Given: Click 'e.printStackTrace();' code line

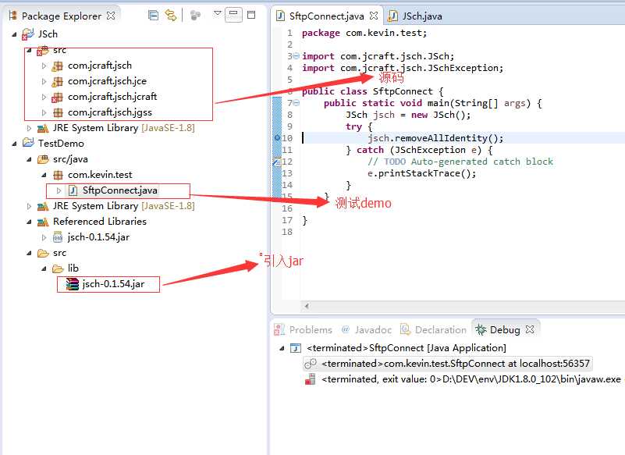Looking at the screenshot, I should [421, 173].
